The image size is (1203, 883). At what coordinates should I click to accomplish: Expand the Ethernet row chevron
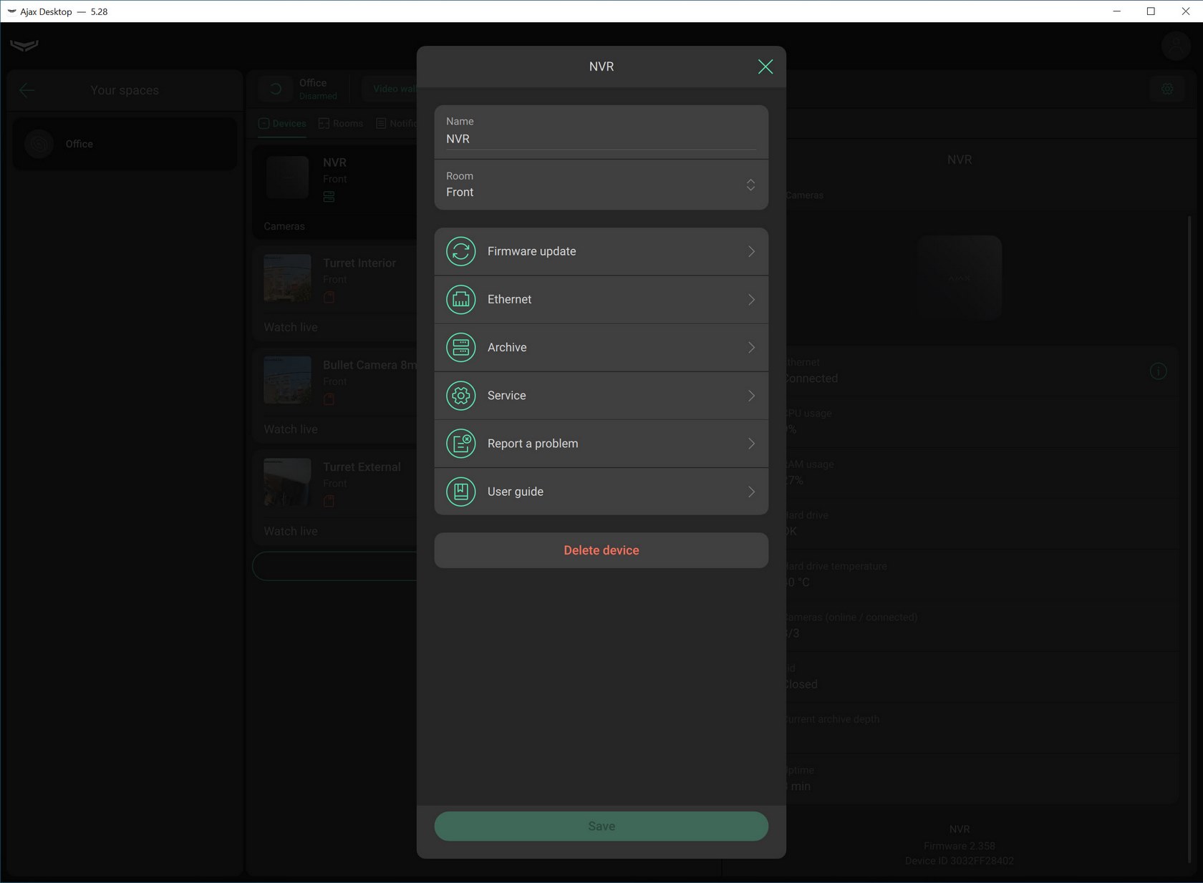[751, 299]
